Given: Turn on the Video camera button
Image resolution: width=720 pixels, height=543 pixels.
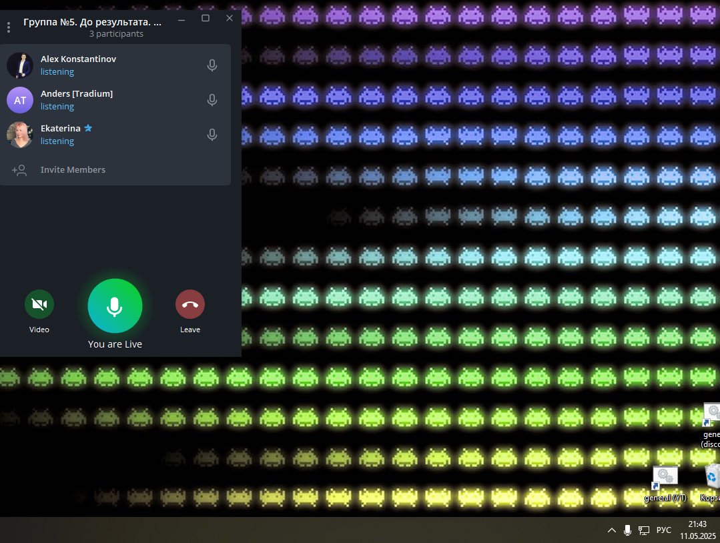Looking at the screenshot, I should [x=39, y=304].
